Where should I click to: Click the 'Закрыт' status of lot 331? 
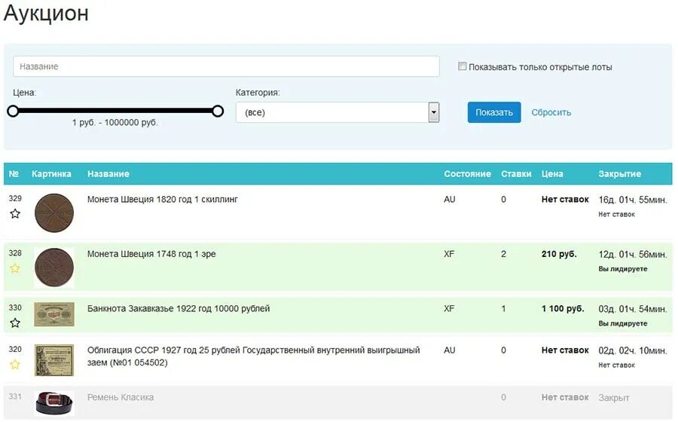(x=614, y=398)
